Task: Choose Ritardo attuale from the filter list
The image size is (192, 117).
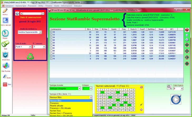Action: coord(71,106)
